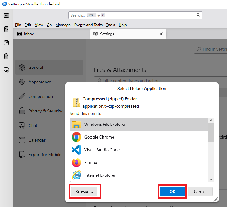Click the application list scroll up arrow

tap(211, 120)
